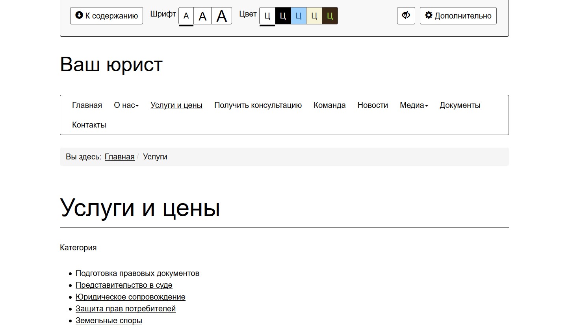Open the Контакты menu item
Screen dimensions: 570x333
tap(89, 125)
